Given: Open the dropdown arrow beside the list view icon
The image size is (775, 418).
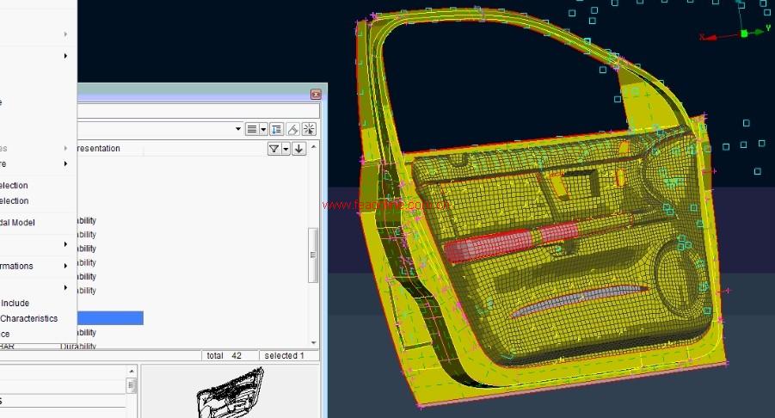Looking at the screenshot, I should (263, 129).
